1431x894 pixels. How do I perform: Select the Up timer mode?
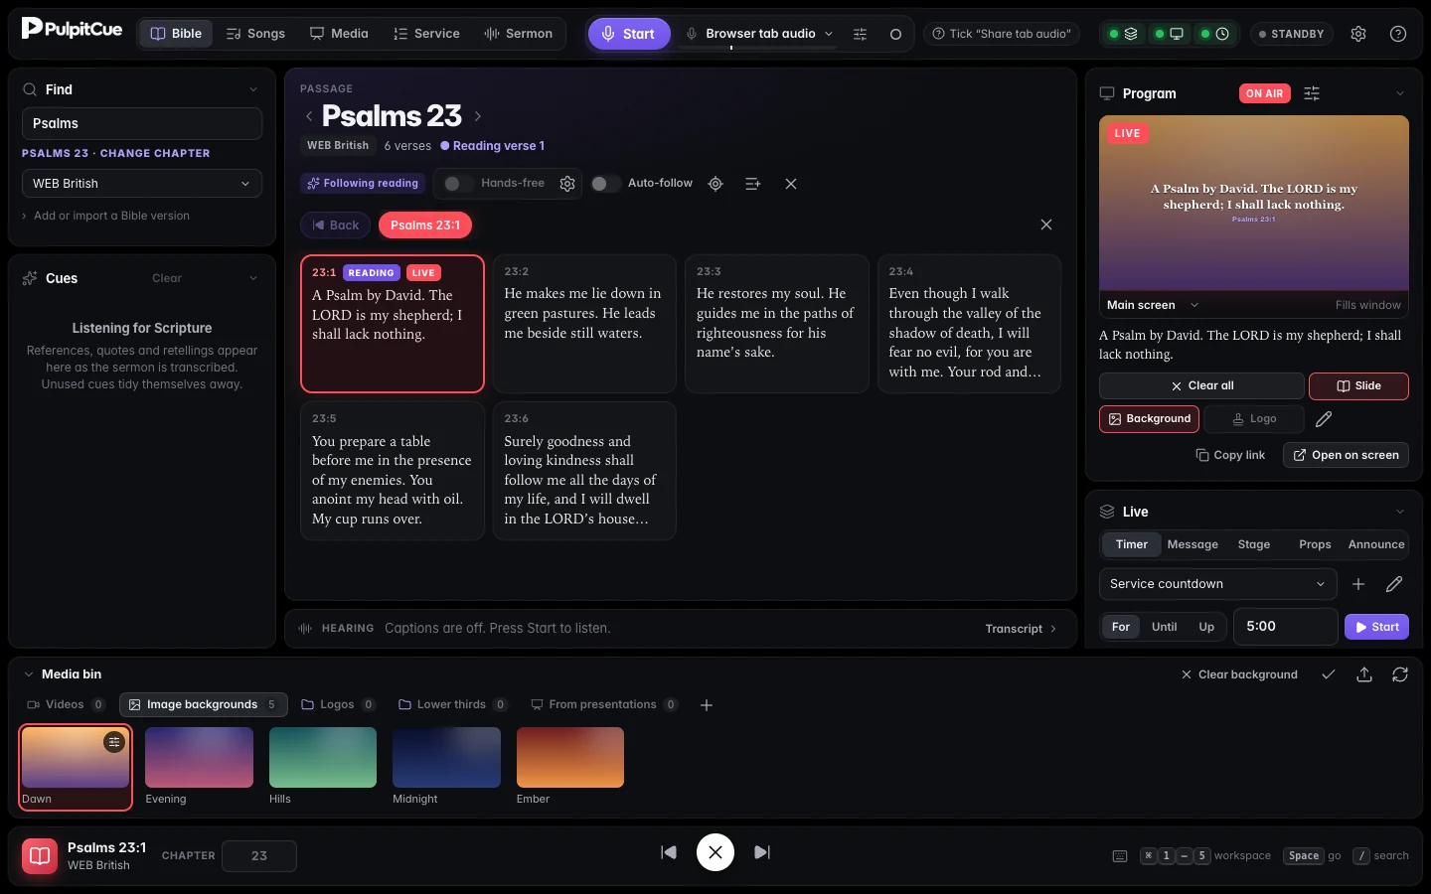coord(1206,627)
